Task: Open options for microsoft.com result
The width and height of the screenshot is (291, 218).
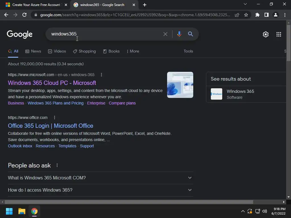Action: 101,75
